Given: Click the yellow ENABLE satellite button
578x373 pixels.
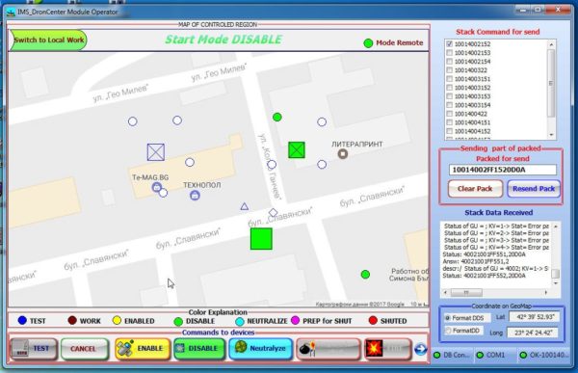Looking at the screenshot, I should [x=143, y=348].
